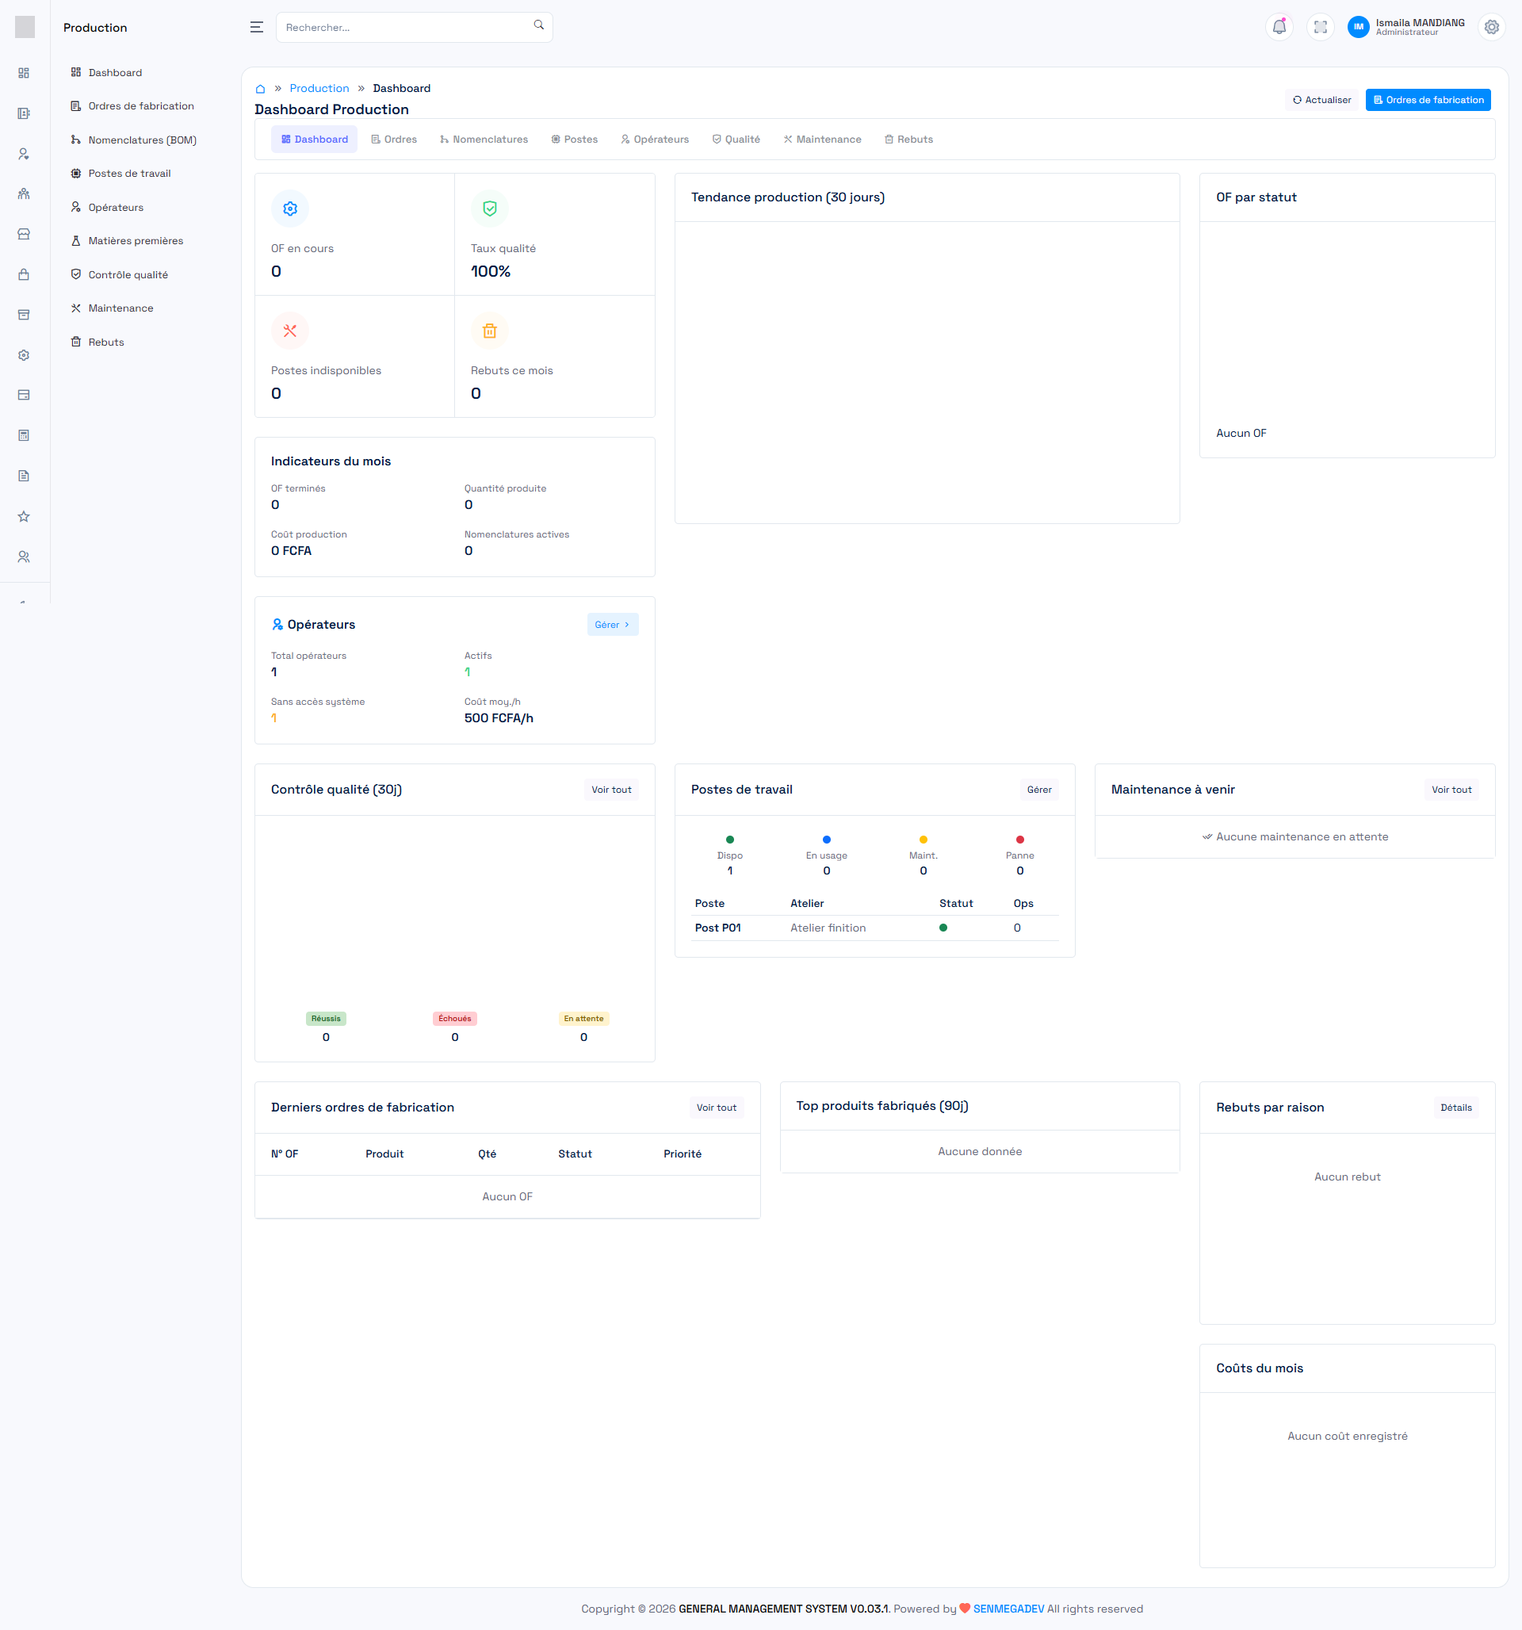Click the home breadcrumb icon

(260, 89)
